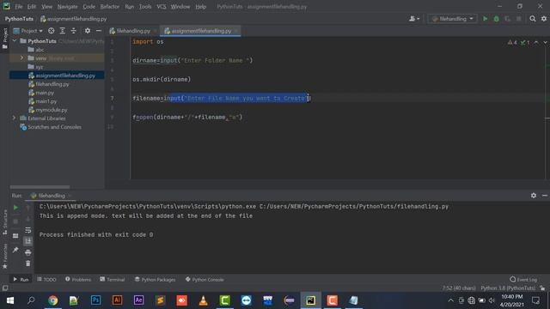Viewport: 550px width, 309px height.
Task: Rerun filehandling in Run panel
Action: (x=15, y=208)
